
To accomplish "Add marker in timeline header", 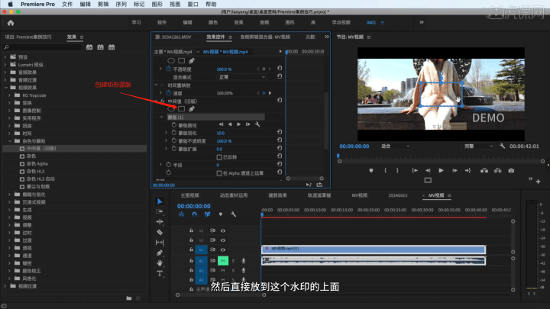I will [x=221, y=214].
